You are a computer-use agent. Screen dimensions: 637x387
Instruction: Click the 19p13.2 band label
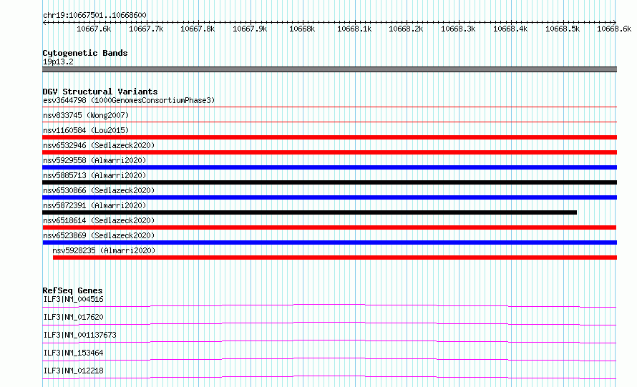click(x=58, y=62)
